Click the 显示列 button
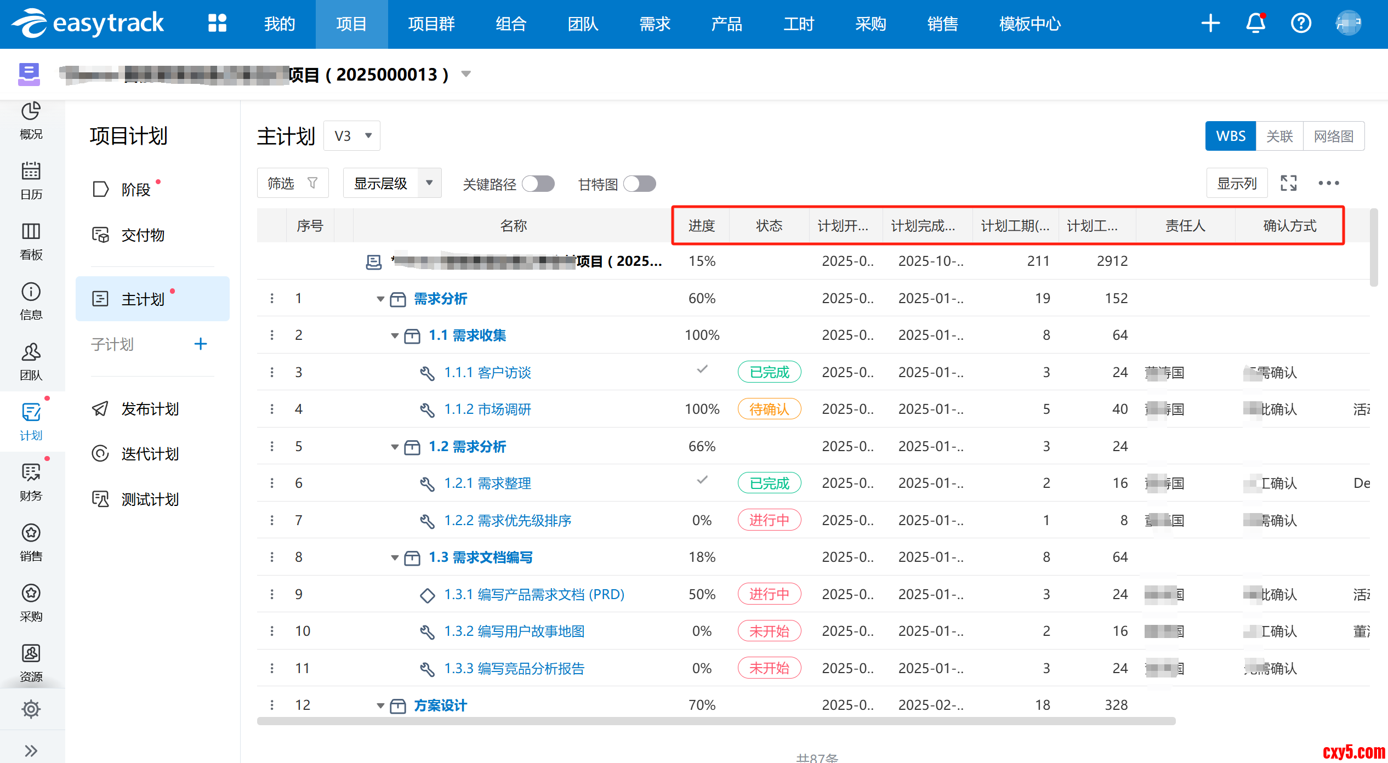The width and height of the screenshot is (1388, 763). (x=1237, y=183)
